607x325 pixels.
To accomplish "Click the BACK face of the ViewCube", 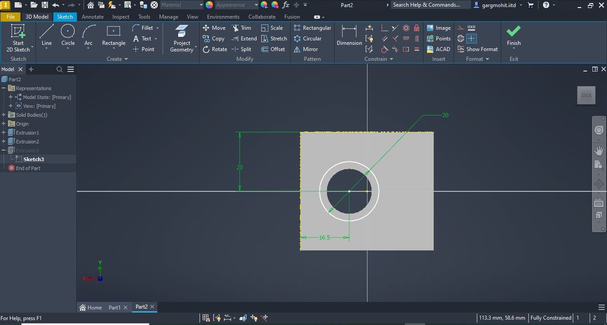I will click(586, 95).
